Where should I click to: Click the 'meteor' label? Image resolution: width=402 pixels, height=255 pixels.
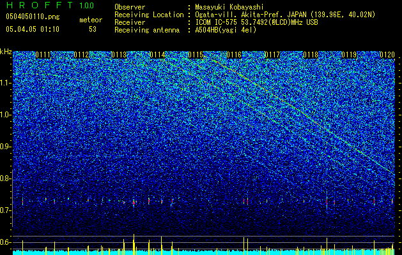(91, 20)
